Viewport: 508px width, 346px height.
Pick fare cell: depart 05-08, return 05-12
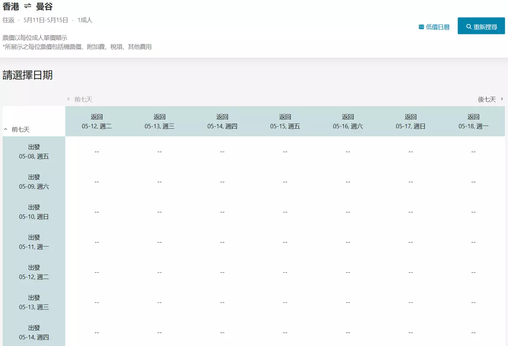click(x=97, y=152)
